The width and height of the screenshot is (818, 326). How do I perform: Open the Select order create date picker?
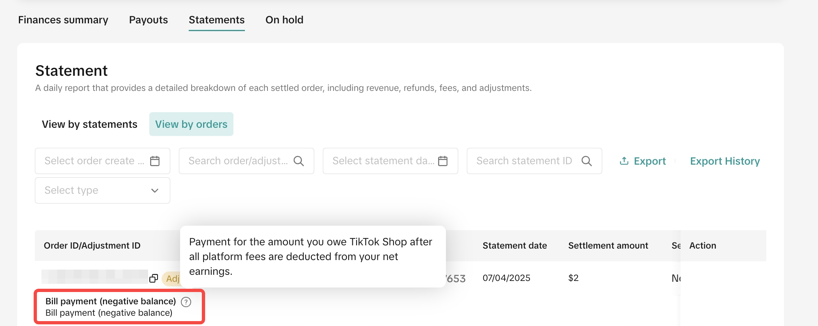tap(94, 161)
